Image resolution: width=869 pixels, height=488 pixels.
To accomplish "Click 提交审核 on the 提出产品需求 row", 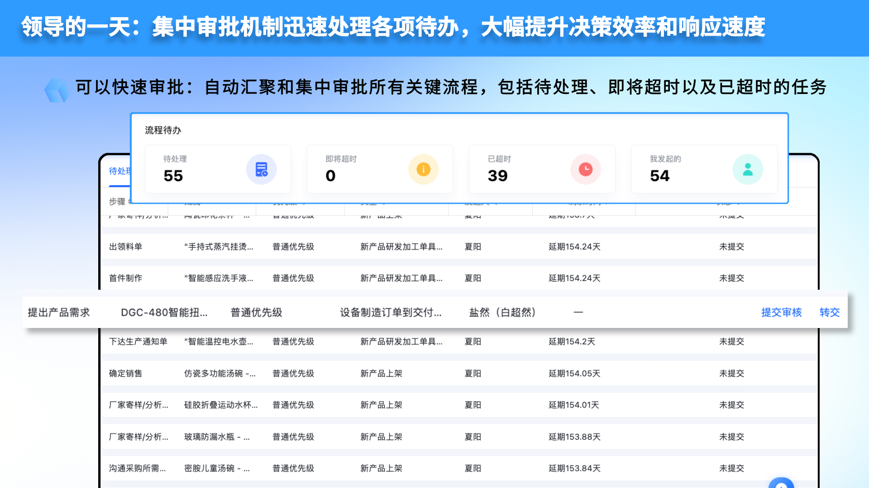I will tap(781, 312).
